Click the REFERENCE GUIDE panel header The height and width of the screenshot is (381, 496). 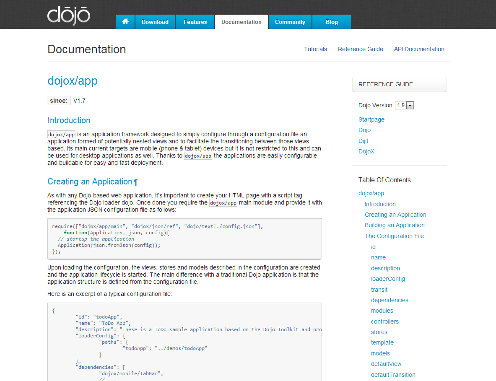[x=399, y=84]
